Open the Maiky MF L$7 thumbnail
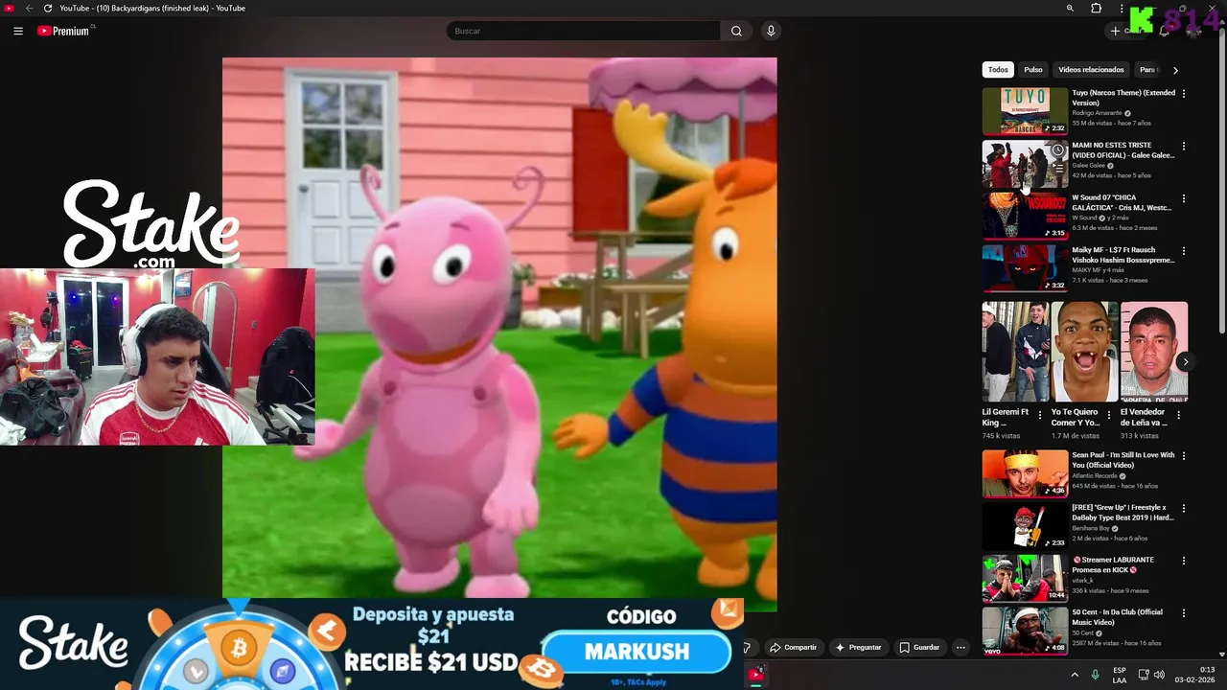 click(1025, 268)
